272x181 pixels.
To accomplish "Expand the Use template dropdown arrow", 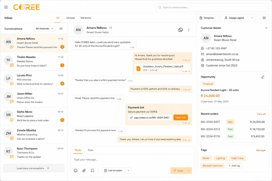I will 129,171.
